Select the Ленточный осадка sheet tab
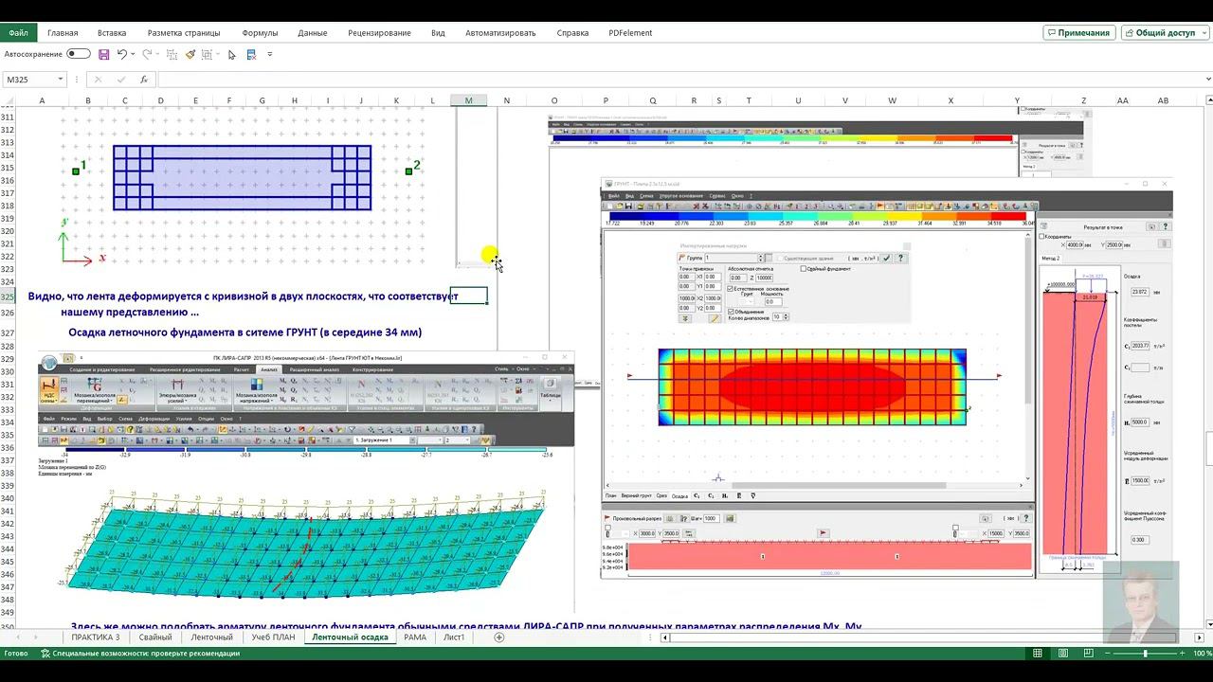The width and height of the screenshot is (1213, 682). 350,637
